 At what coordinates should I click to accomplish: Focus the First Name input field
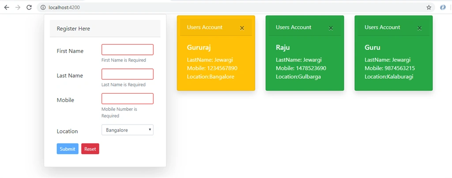point(128,49)
